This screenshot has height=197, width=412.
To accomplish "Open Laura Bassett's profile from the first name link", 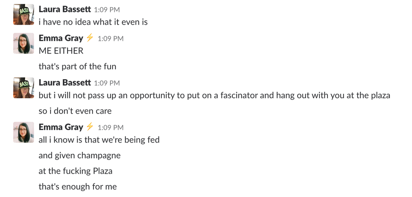I will click(65, 9).
